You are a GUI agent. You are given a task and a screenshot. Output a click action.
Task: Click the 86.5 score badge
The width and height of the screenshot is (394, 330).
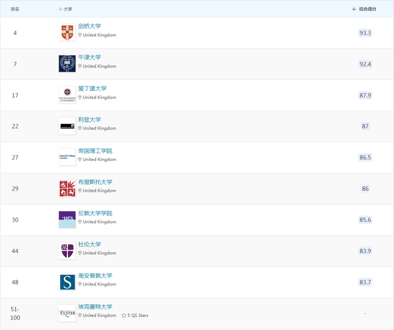point(365,157)
